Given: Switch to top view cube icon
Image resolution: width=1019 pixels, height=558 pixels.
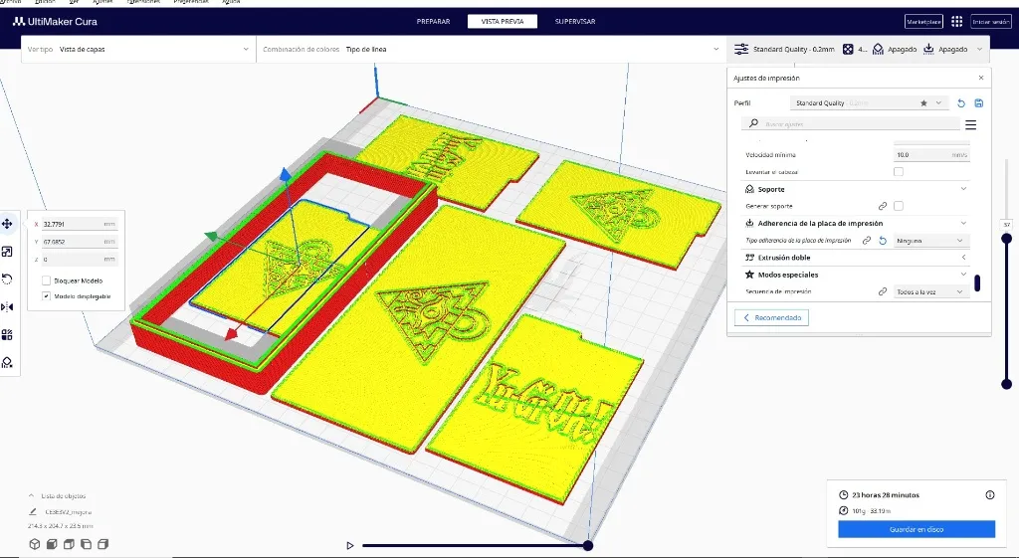Looking at the screenshot, I should 69,544.
